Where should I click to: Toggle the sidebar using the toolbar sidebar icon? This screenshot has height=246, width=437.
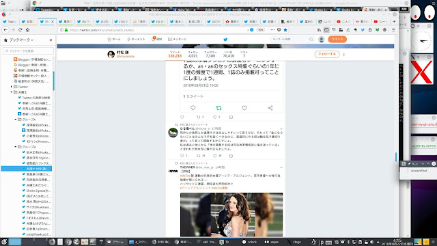pyautogui.click(x=326, y=30)
